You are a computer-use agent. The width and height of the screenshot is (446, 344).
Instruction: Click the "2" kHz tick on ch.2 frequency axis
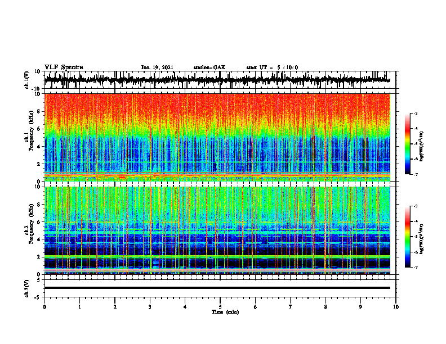coord(39,257)
